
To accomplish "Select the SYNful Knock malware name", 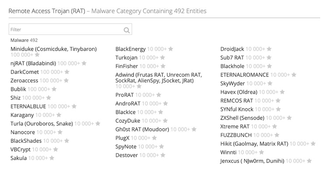I will (x=237, y=109).
